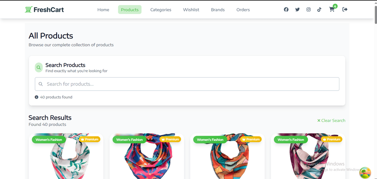Image resolution: width=377 pixels, height=179 pixels.
Task: Open the shopping cart with 4 items
Action: [x=332, y=9]
